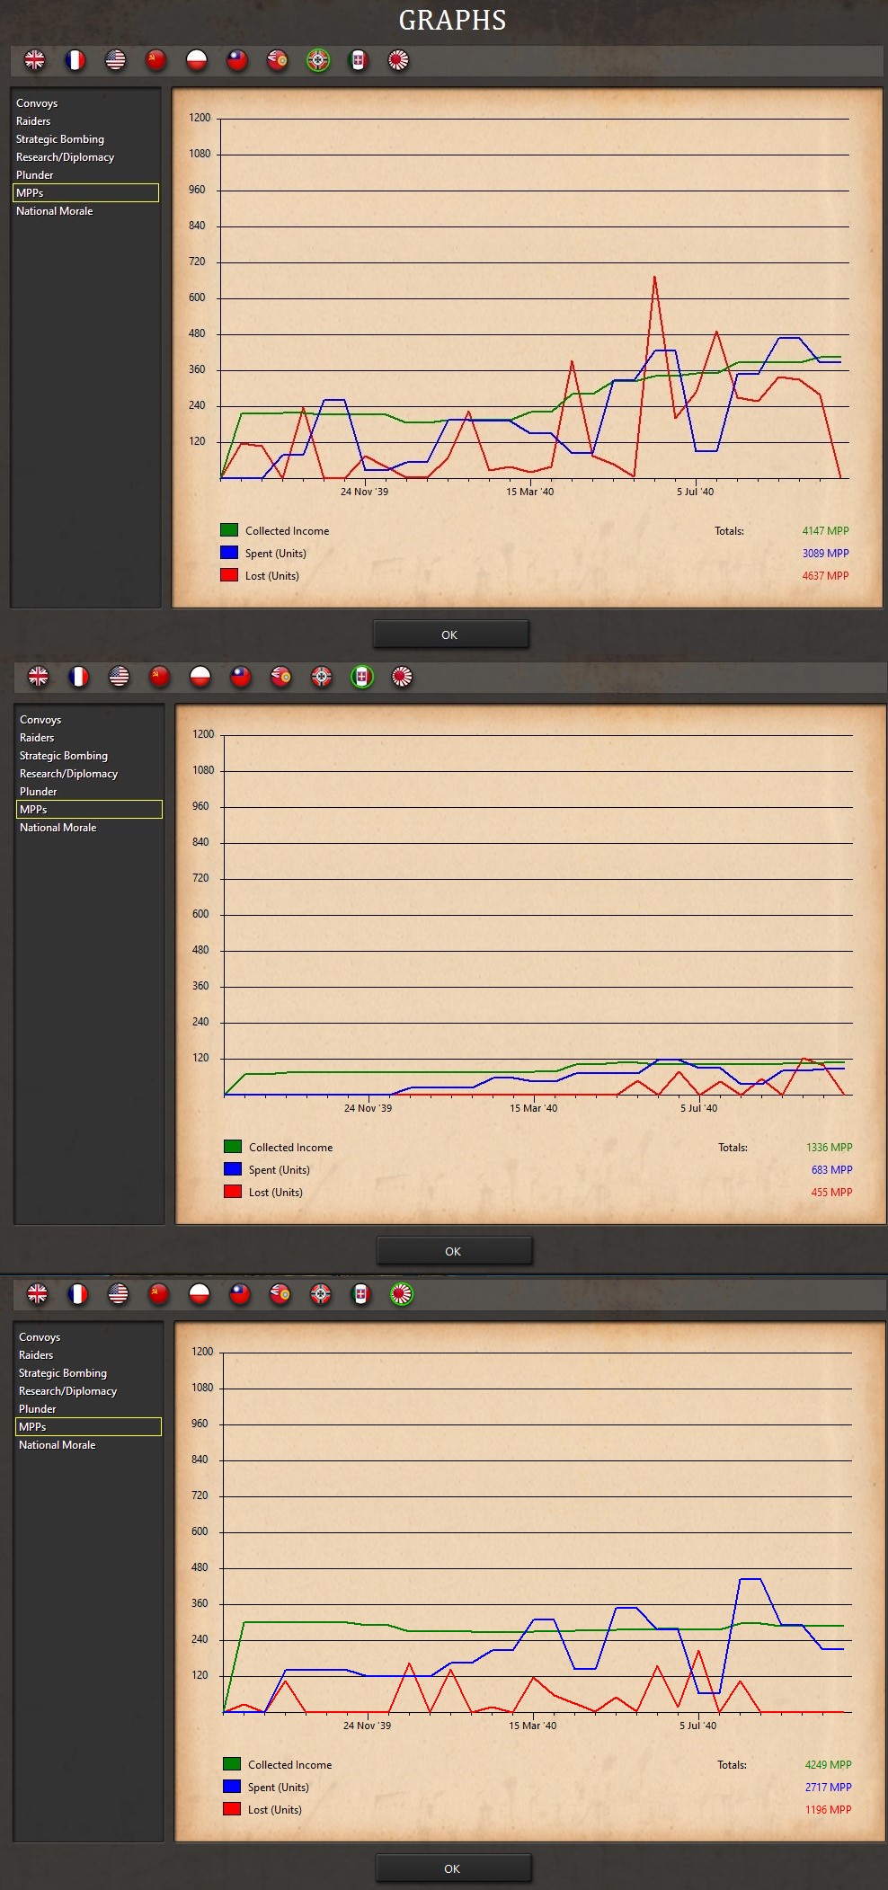Select the Japan flag in the top graph panel

[398, 60]
